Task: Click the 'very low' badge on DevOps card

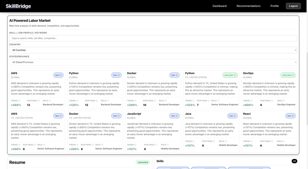Action: click(288, 75)
